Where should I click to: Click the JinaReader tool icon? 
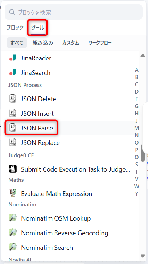coord(13,58)
